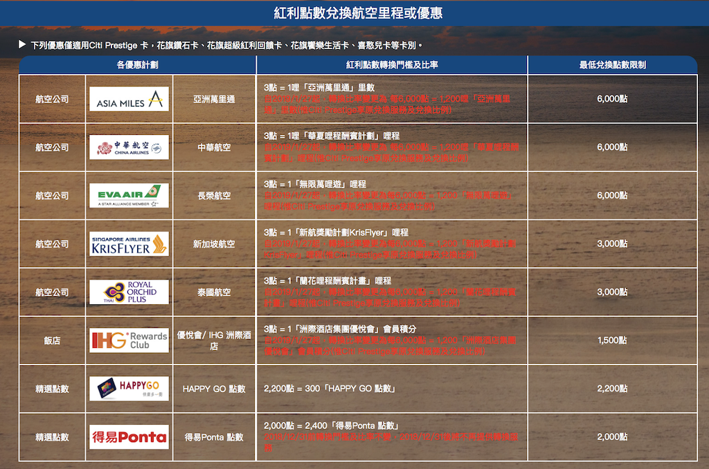Screen dimensions: 709x469
Task: Click the 6,000點 minimum for China Airlines
Action: pyautogui.click(x=612, y=147)
